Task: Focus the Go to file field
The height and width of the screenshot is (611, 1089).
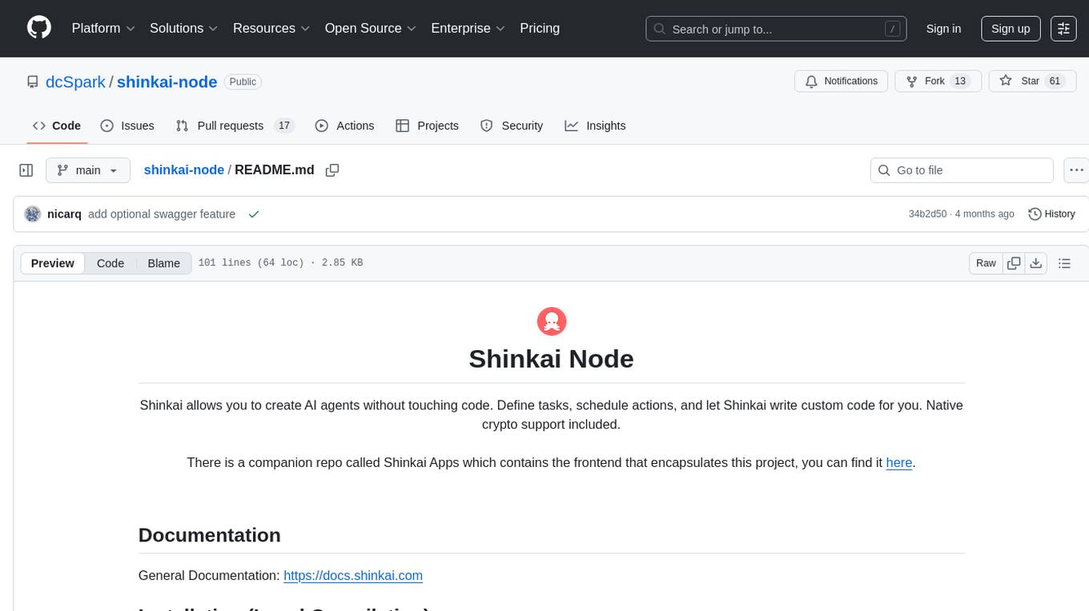Action: point(962,170)
